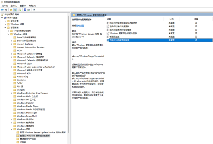Click the Filter funnel toolbar icon
Screen dimensions: 213x144
tap(34, 10)
